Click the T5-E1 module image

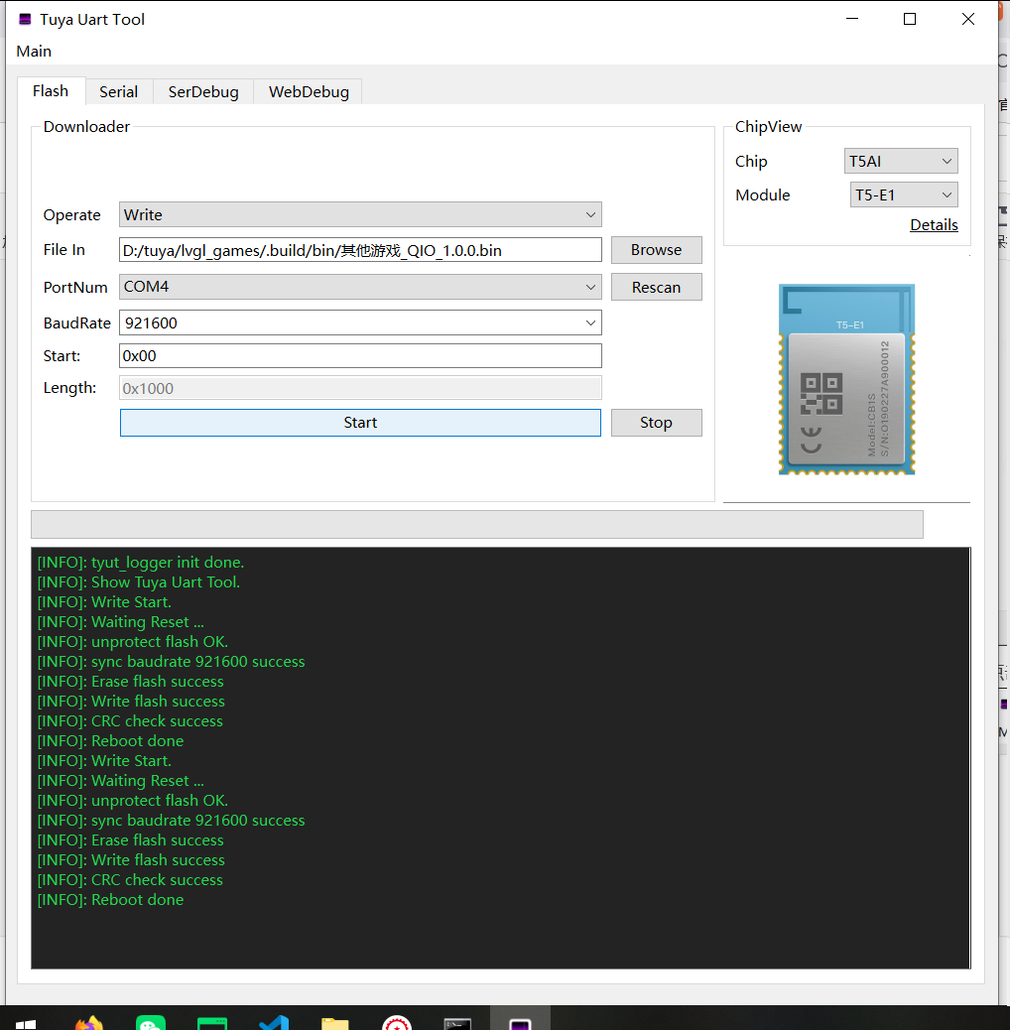pyautogui.click(x=846, y=379)
